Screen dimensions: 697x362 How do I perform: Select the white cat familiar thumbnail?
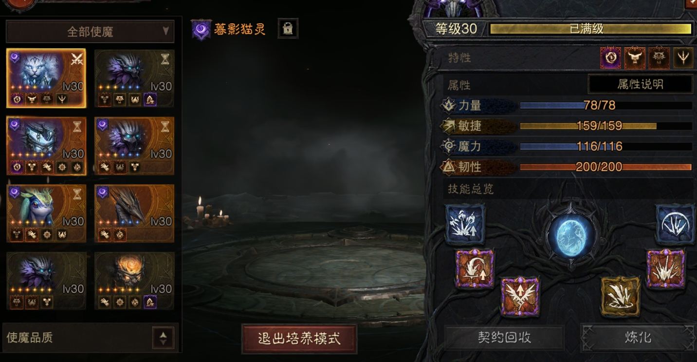[x=46, y=78]
